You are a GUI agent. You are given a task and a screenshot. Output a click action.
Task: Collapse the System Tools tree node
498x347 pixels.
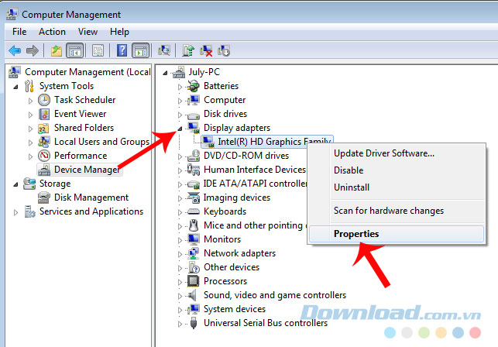click(15, 87)
